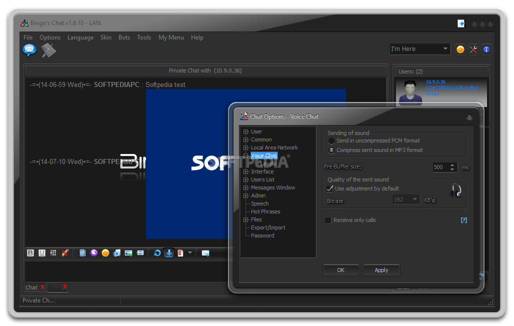Enable Receive only calls checkbox
The width and height of the screenshot is (514, 326).
tap(328, 220)
